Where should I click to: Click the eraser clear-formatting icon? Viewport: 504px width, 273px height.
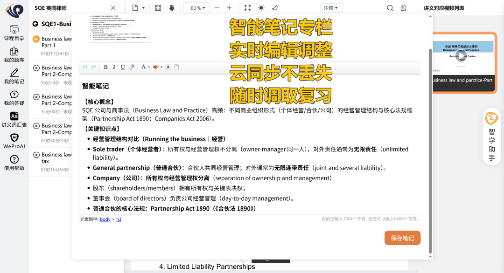click(132, 67)
